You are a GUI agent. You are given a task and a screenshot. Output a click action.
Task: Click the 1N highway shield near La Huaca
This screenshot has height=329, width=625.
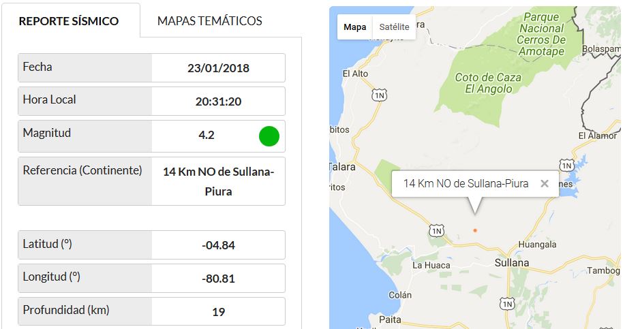[x=436, y=231]
